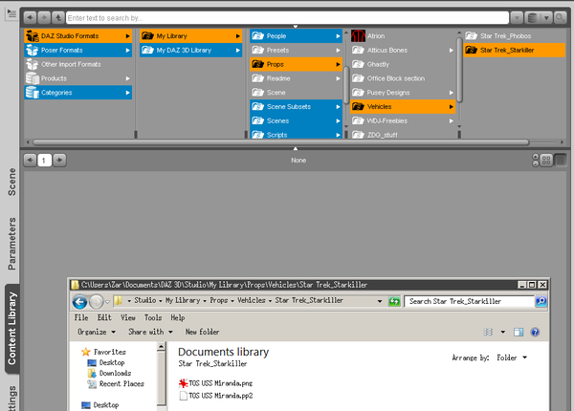Open the Scripts folder

pos(297,134)
